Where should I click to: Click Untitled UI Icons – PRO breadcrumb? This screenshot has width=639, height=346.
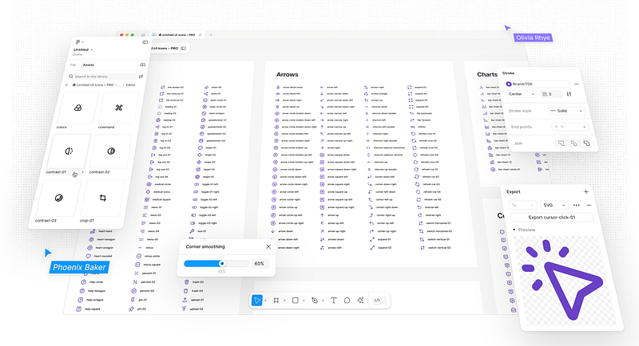click(x=93, y=85)
